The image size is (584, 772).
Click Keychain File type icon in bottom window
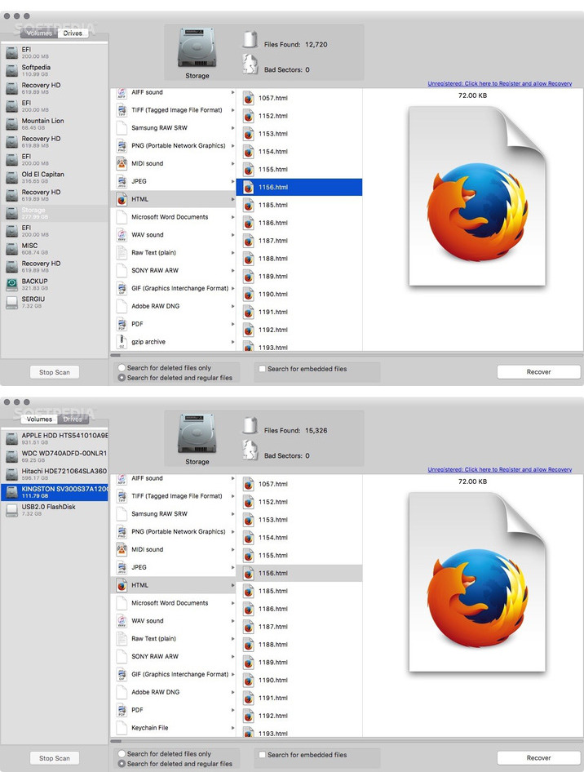tap(122, 728)
